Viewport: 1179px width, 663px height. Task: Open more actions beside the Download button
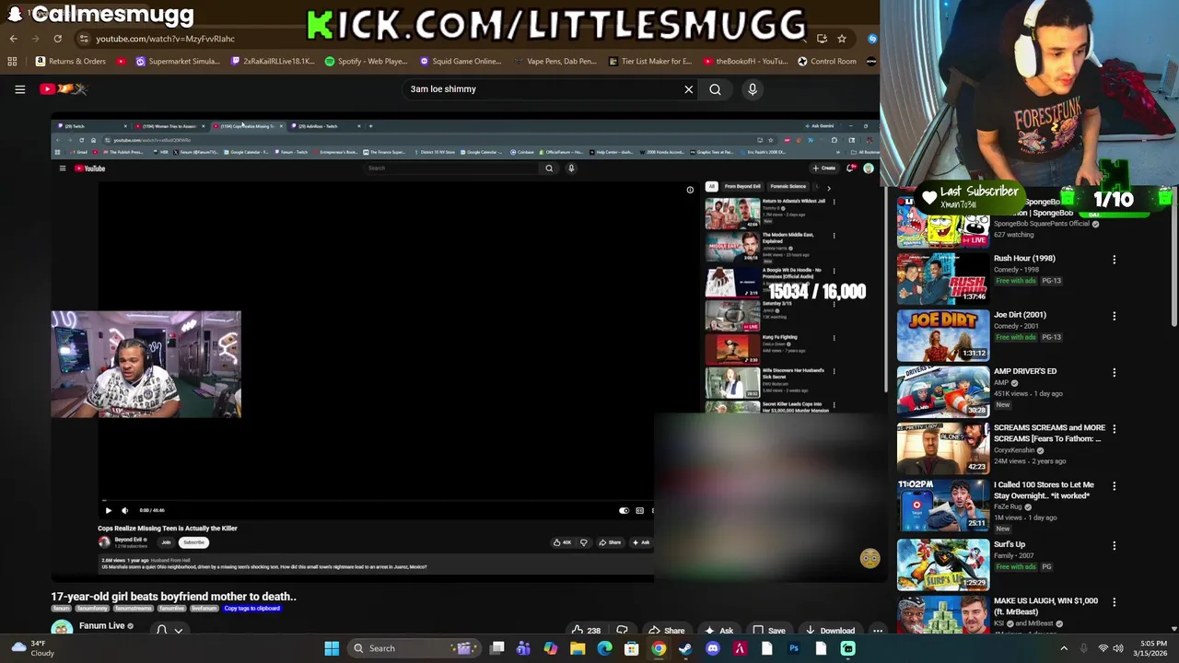[878, 631]
